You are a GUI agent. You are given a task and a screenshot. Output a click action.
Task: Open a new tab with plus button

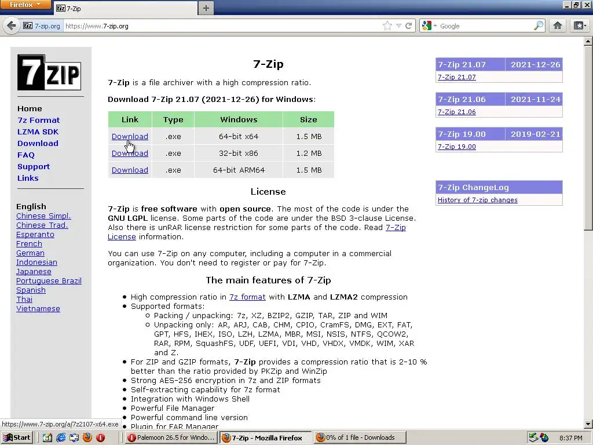[206, 8]
